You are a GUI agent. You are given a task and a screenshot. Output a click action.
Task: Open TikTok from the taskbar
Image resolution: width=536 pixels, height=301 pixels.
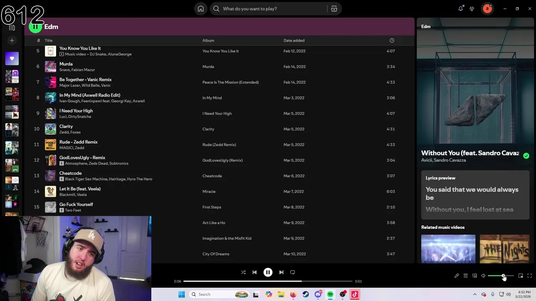355,294
